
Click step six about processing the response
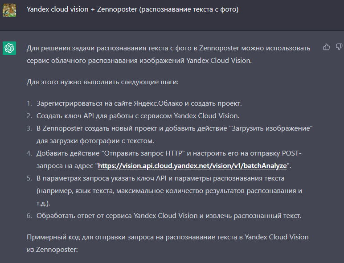169,216
